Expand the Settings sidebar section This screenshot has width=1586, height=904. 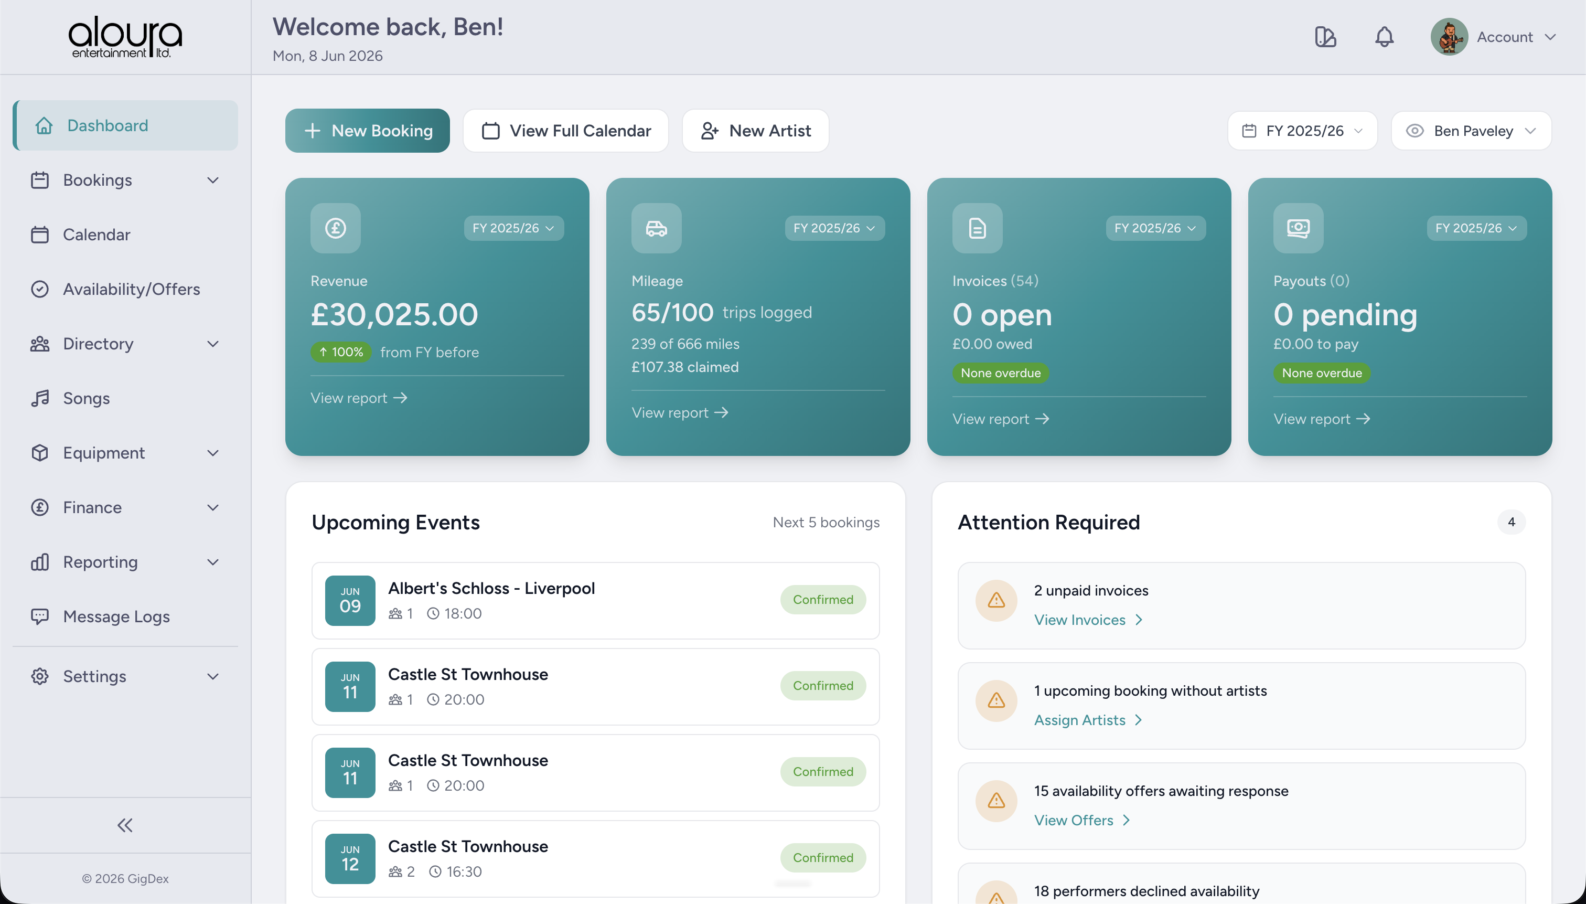125,676
